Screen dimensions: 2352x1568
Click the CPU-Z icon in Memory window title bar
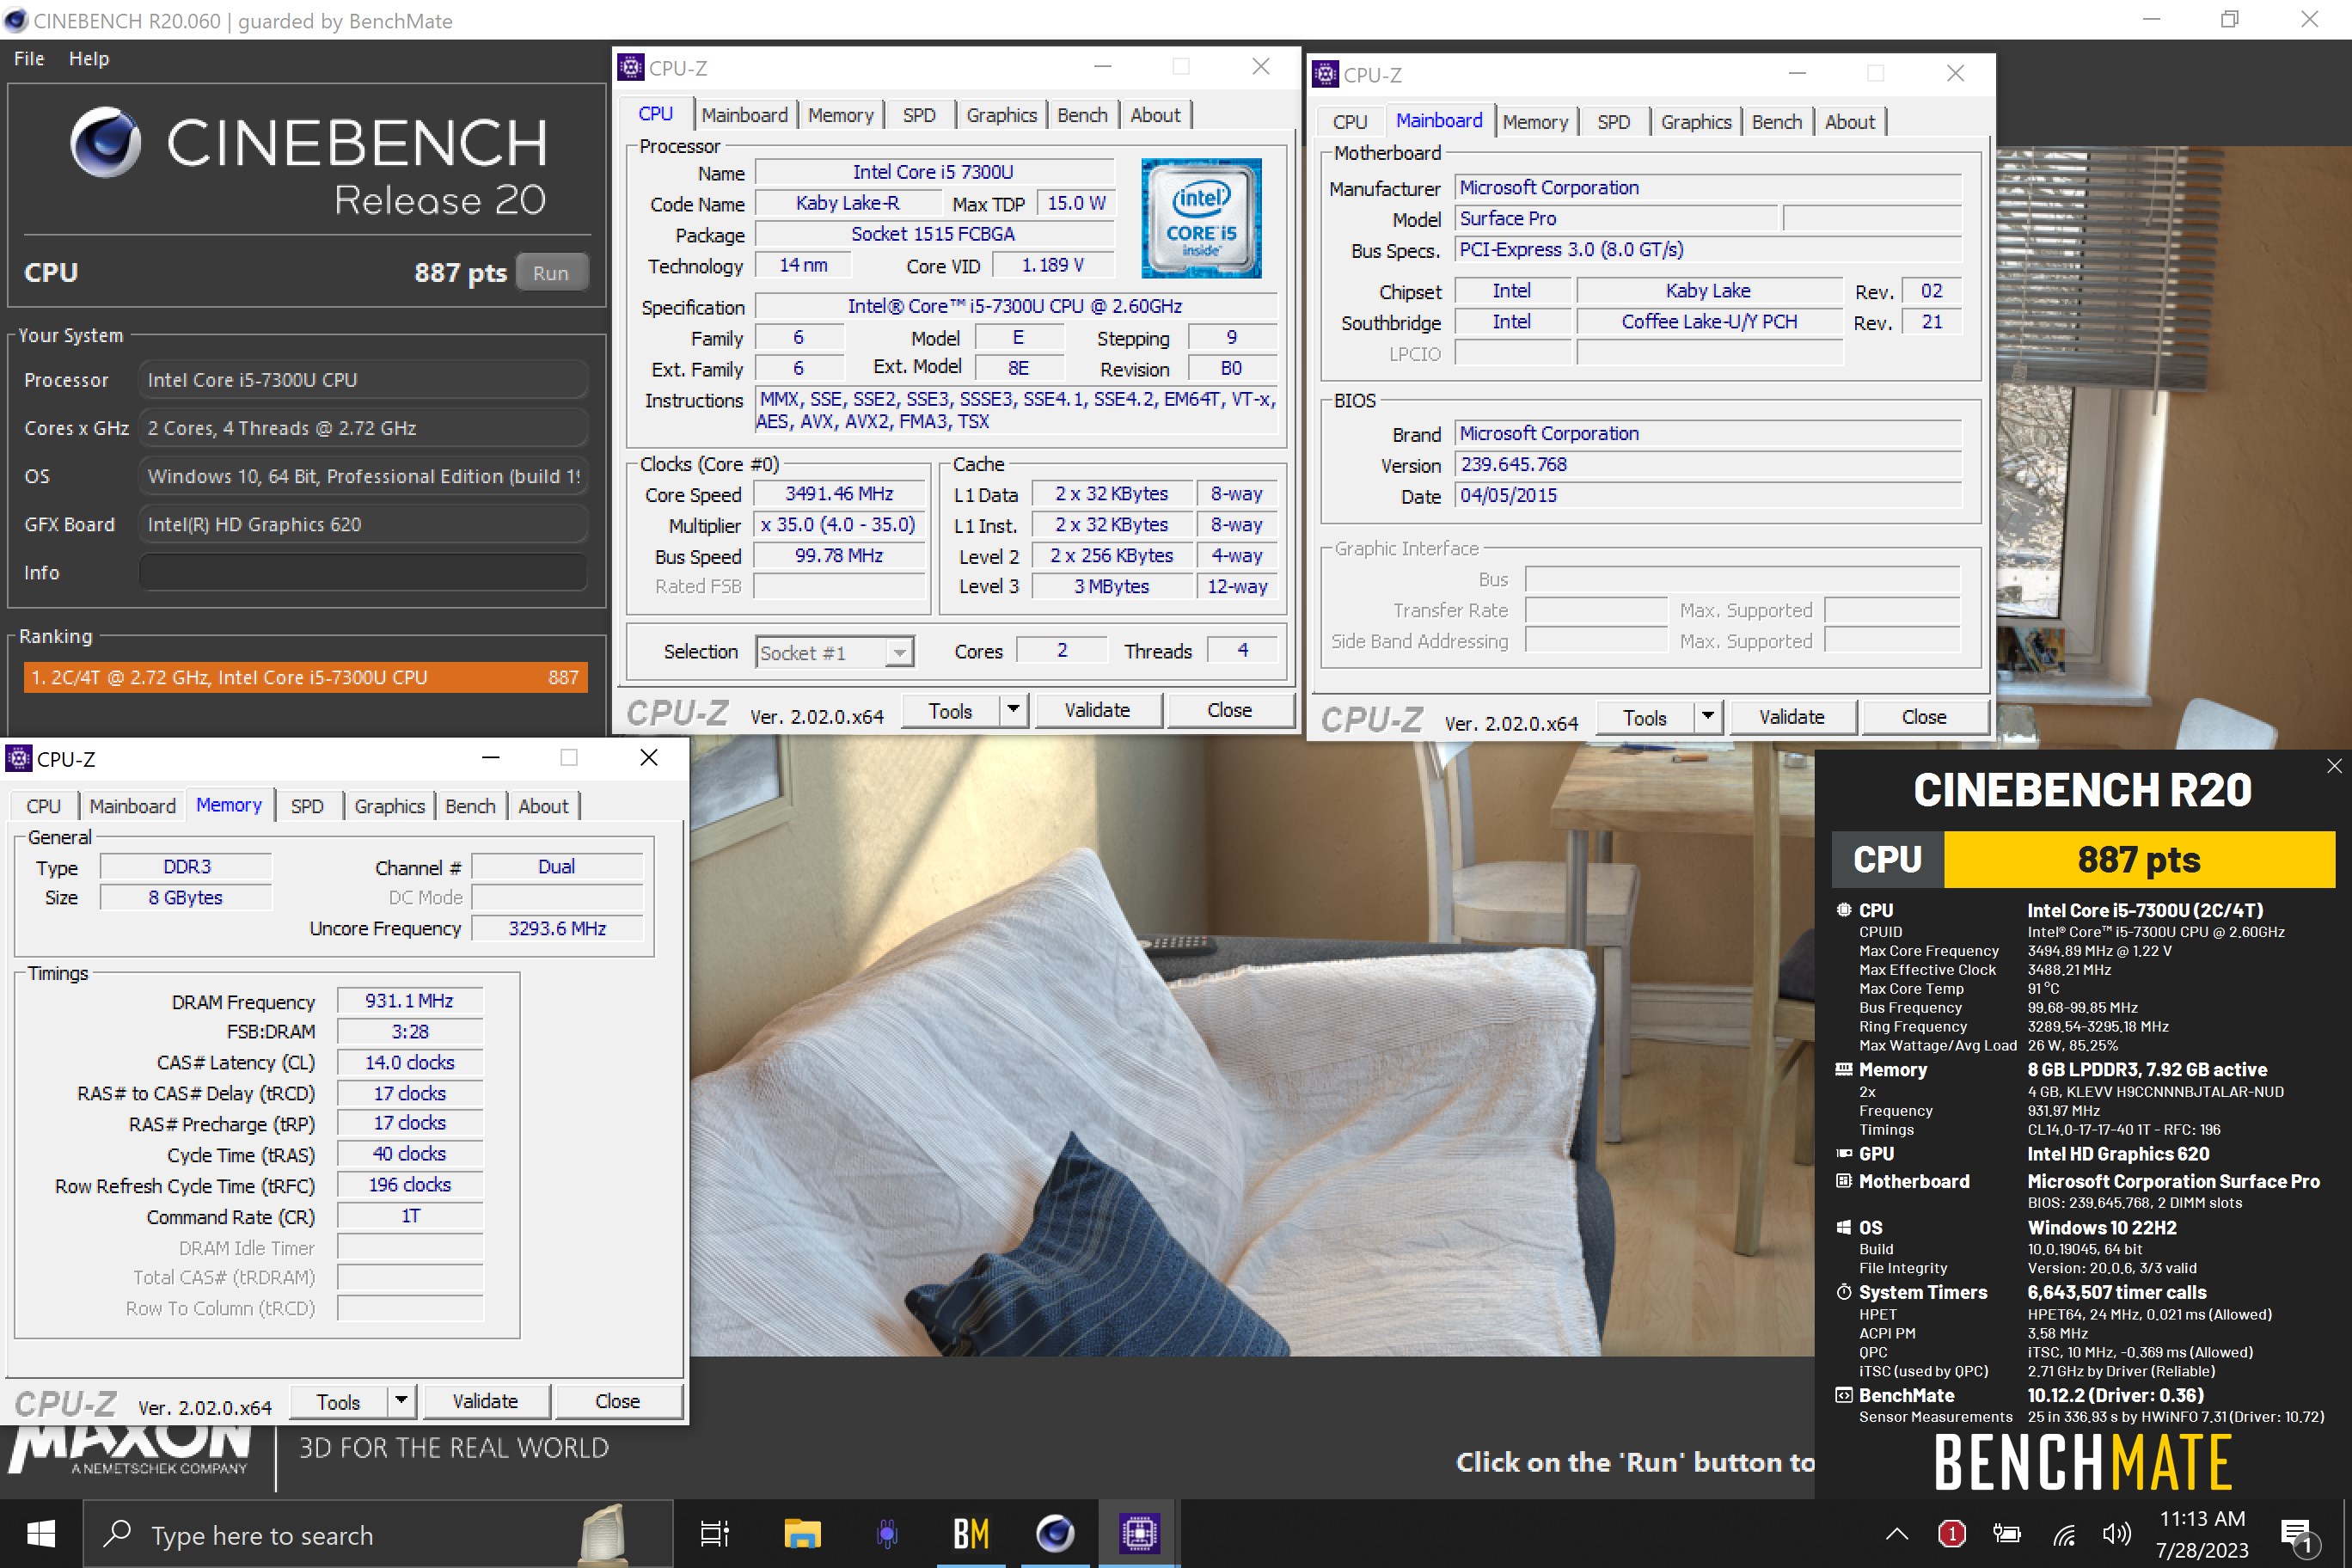19,759
